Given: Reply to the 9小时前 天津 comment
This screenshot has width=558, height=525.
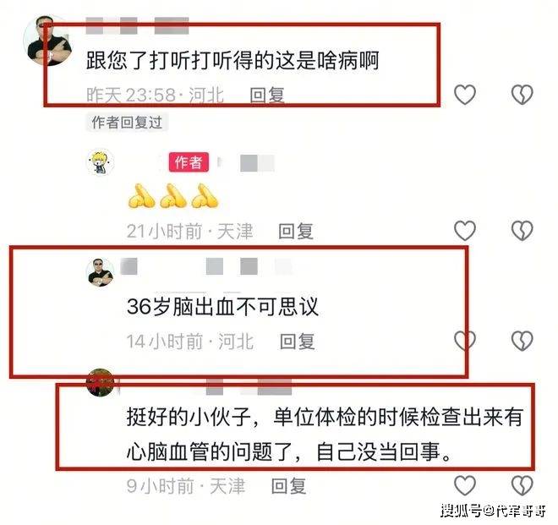Looking at the screenshot, I should tap(288, 486).
